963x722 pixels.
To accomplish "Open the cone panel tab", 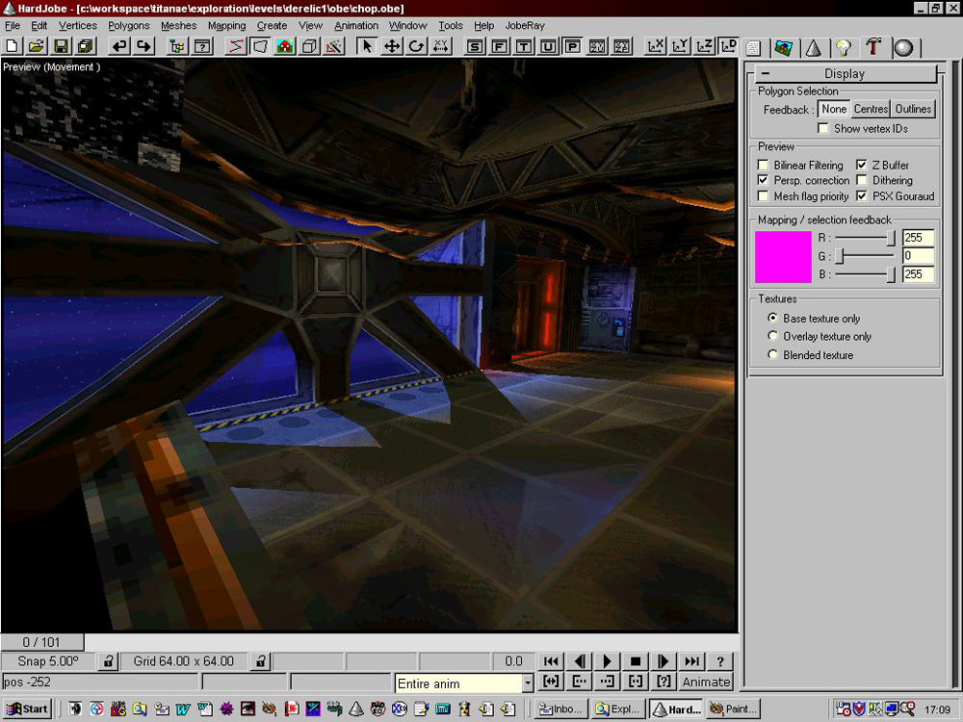I will [x=814, y=48].
